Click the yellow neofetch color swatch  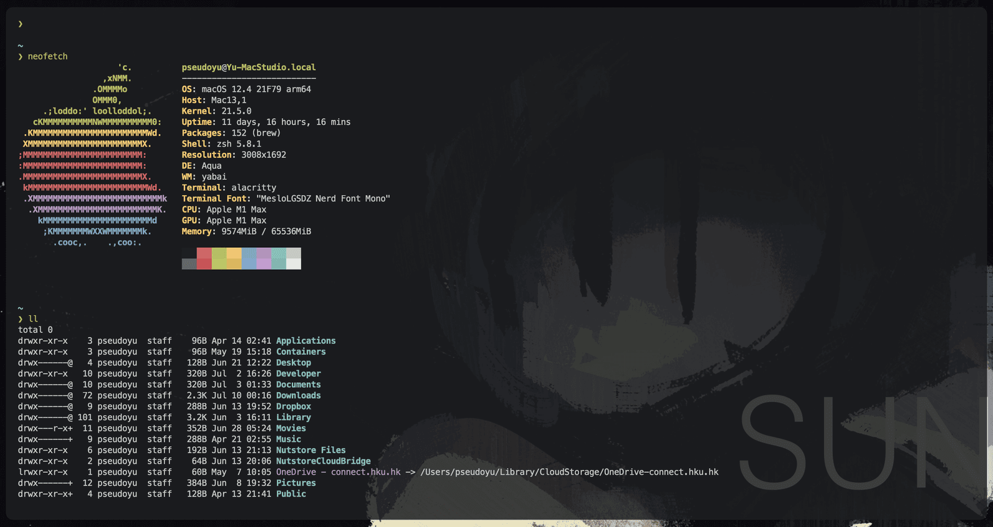234,259
